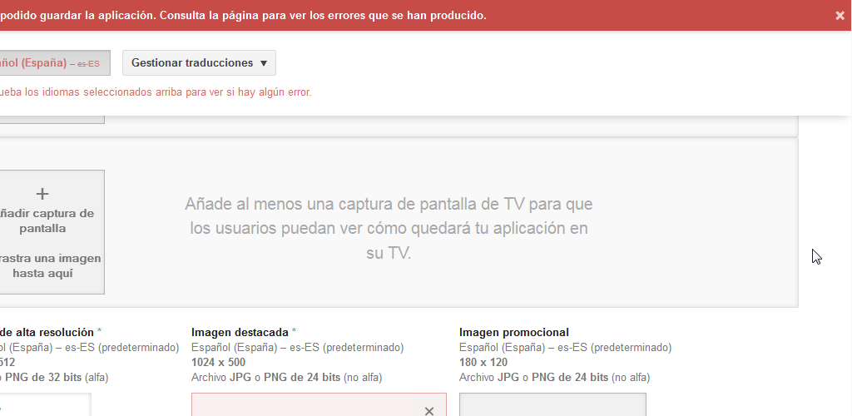
Task: Remove the Imagen destacada image with X
Action: point(428,411)
